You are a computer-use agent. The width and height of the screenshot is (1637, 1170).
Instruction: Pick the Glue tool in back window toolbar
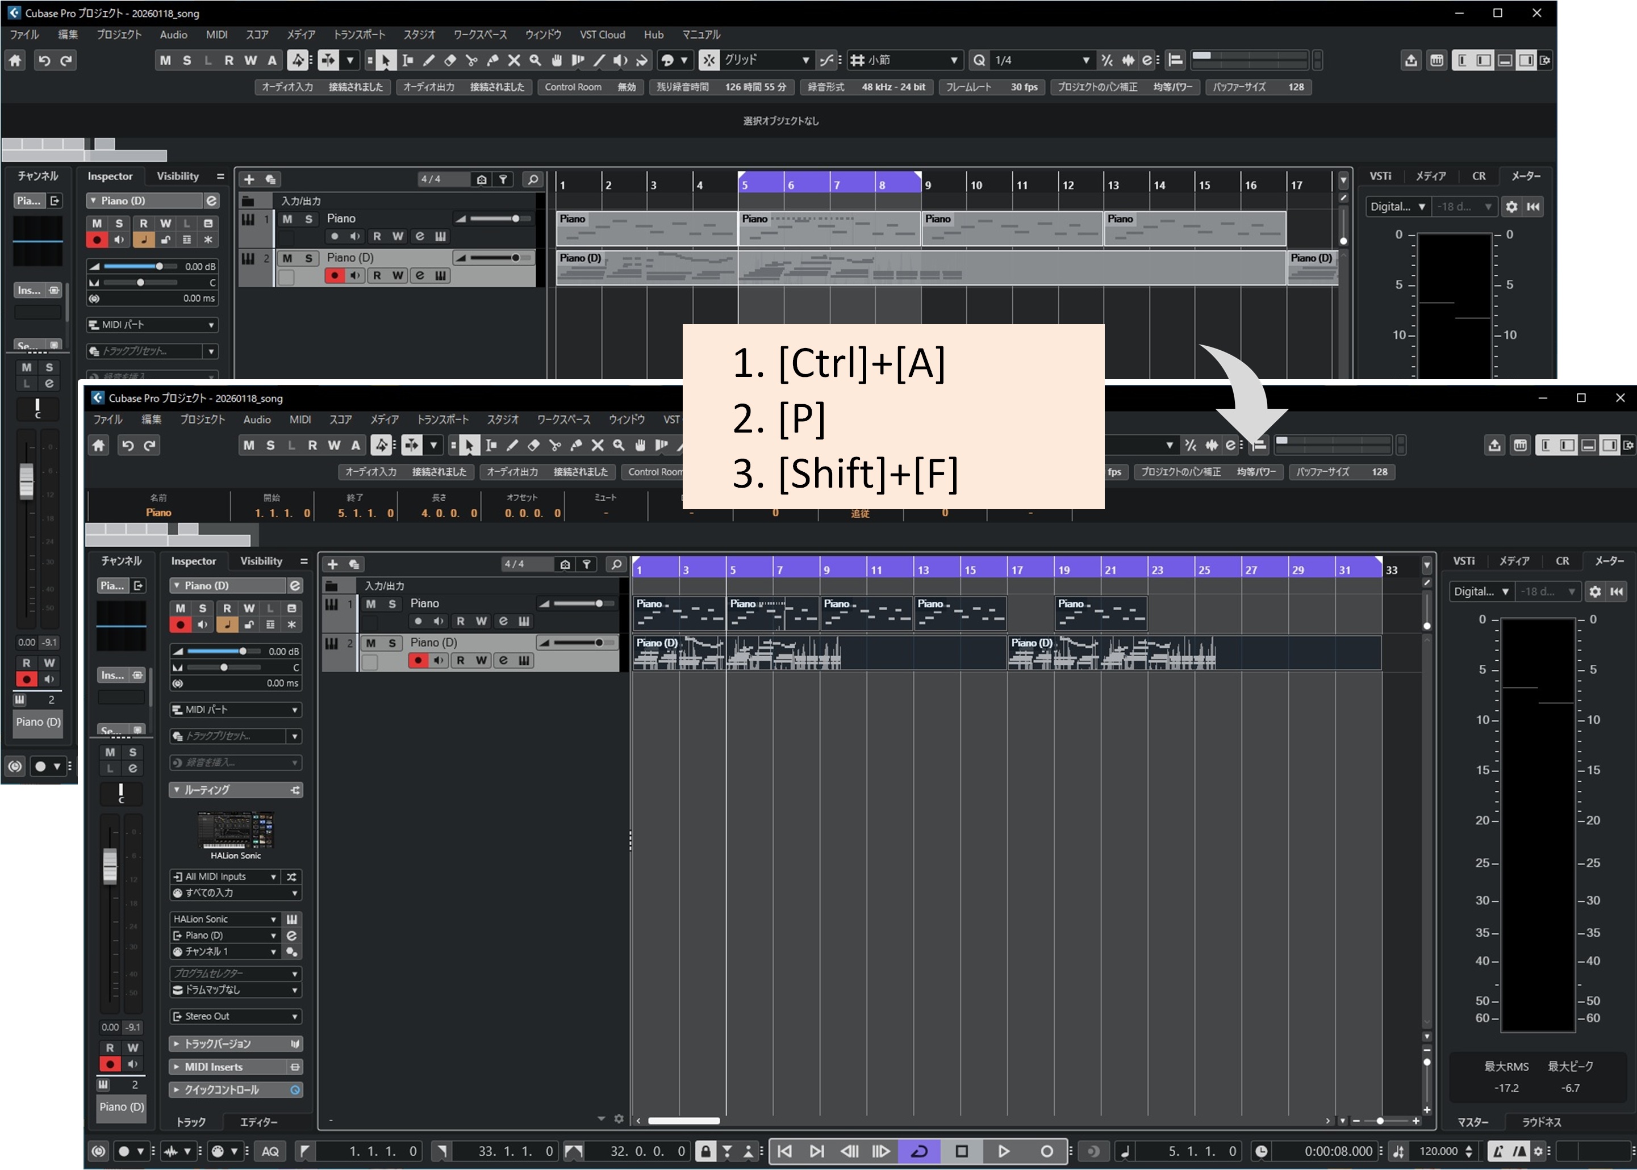coord(492,61)
